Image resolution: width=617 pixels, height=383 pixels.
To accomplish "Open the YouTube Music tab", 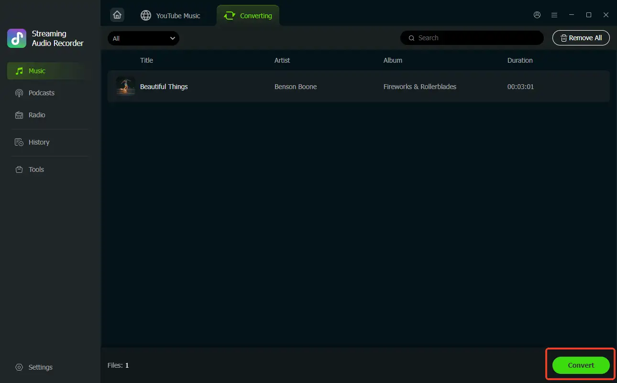I will coord(170,15).
